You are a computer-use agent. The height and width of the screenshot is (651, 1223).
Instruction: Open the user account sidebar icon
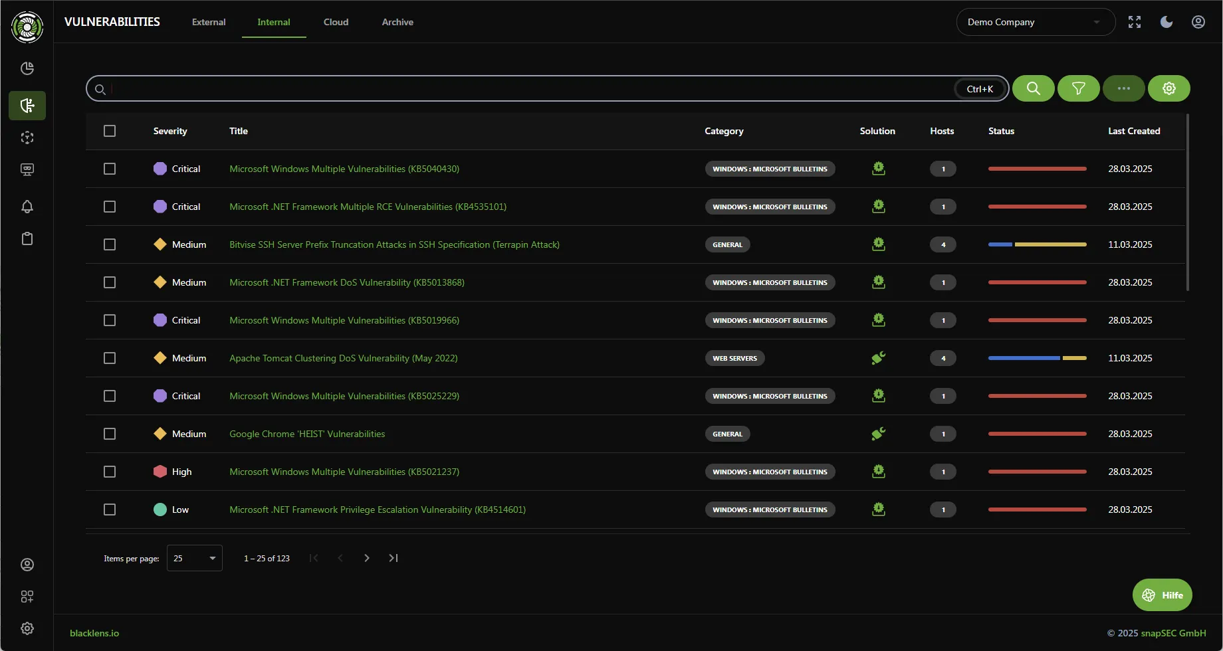(x=27, y=565)
